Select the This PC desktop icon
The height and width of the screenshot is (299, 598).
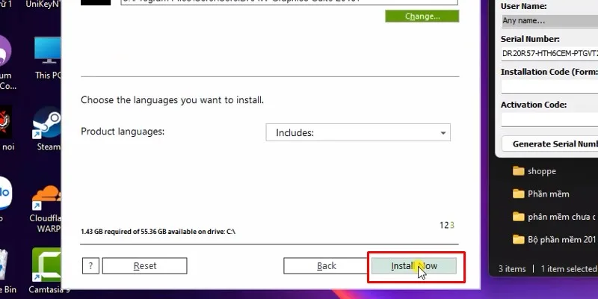pyautogui.click(x=47, y=52)
